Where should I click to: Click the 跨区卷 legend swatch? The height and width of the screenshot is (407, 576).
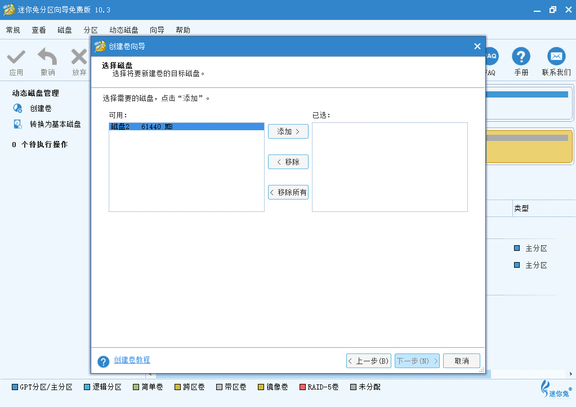tap(177, 387)
